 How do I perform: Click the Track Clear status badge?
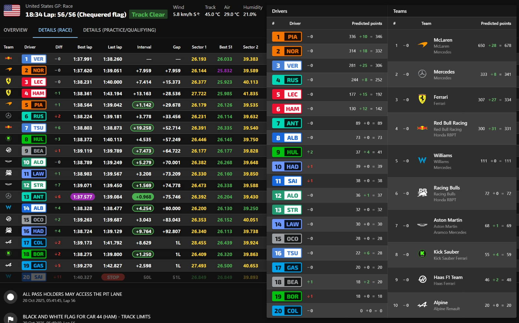(148, 15)
